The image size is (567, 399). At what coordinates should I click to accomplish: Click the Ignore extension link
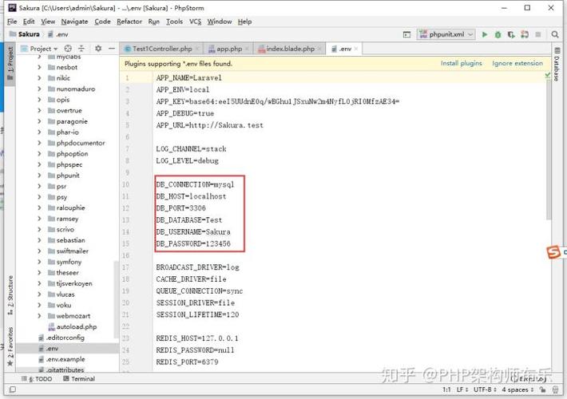coord(517,63)
